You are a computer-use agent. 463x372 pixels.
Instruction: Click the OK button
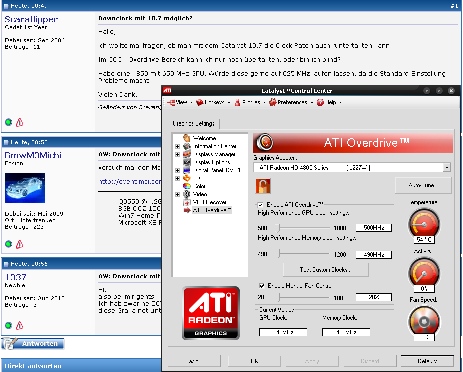coord(254,361)
